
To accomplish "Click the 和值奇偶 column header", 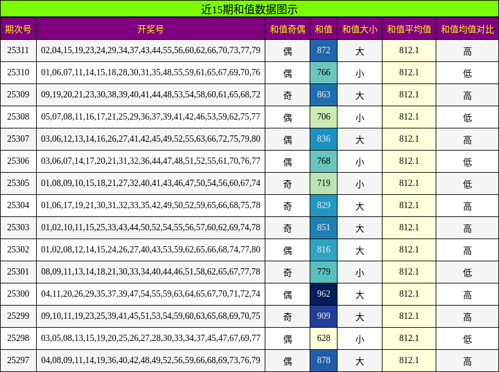I will click(287, 29).
